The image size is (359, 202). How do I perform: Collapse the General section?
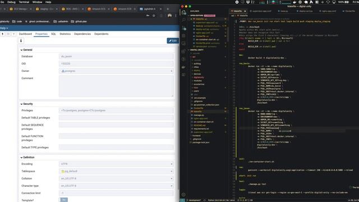[x=26, y=50]
